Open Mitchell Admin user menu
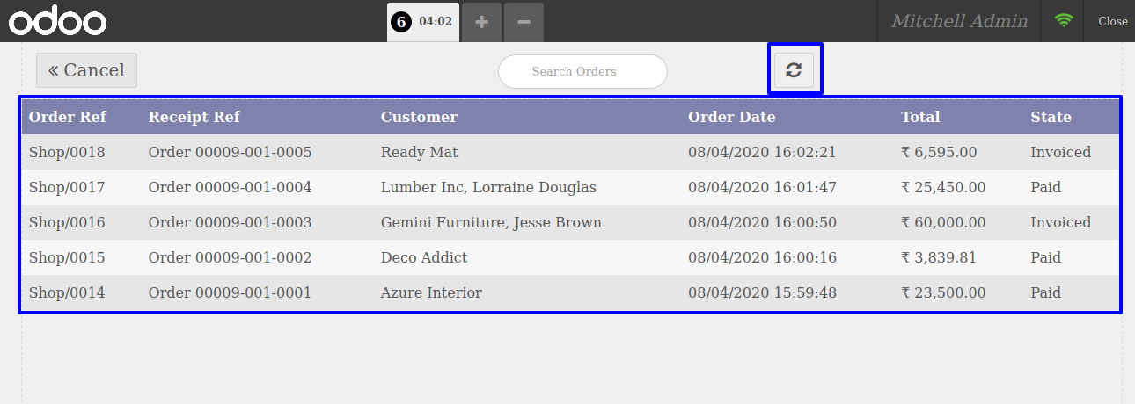 pyautogui.click(x=959, y=21)
